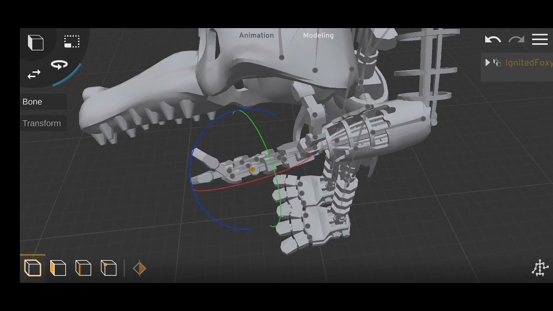Open the Bone panel button
This screenshot has width=553, height=311.
[x=44, y=102]
